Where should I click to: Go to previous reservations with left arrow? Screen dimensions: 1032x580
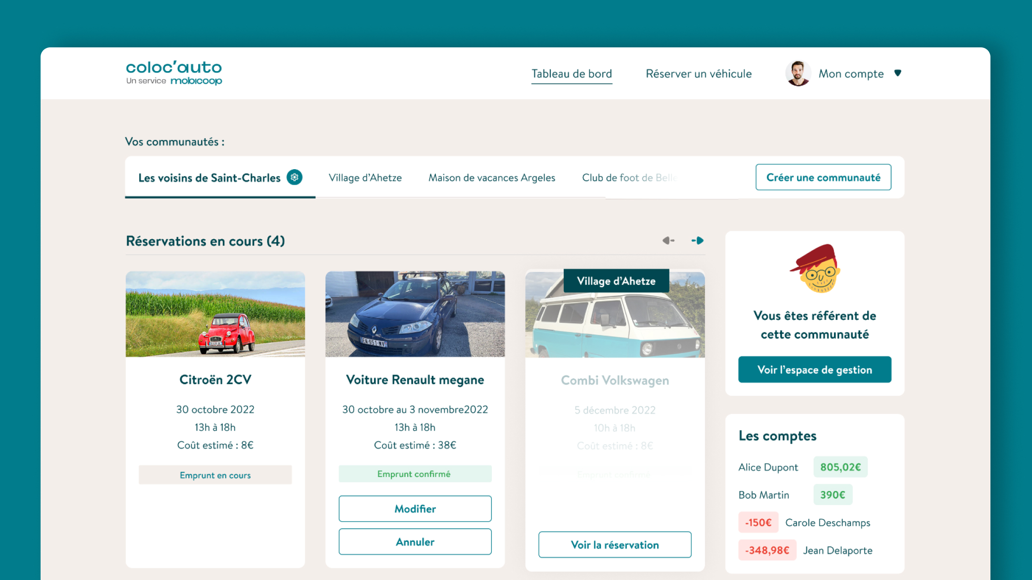(668, 241)
